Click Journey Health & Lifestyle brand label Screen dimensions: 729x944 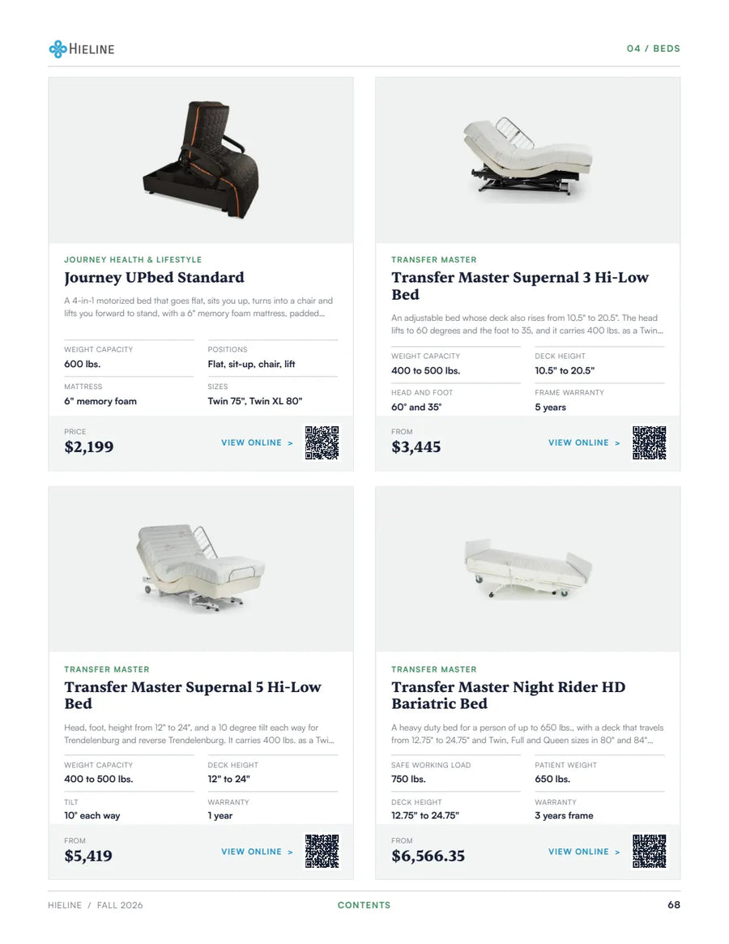pos(133,259)
